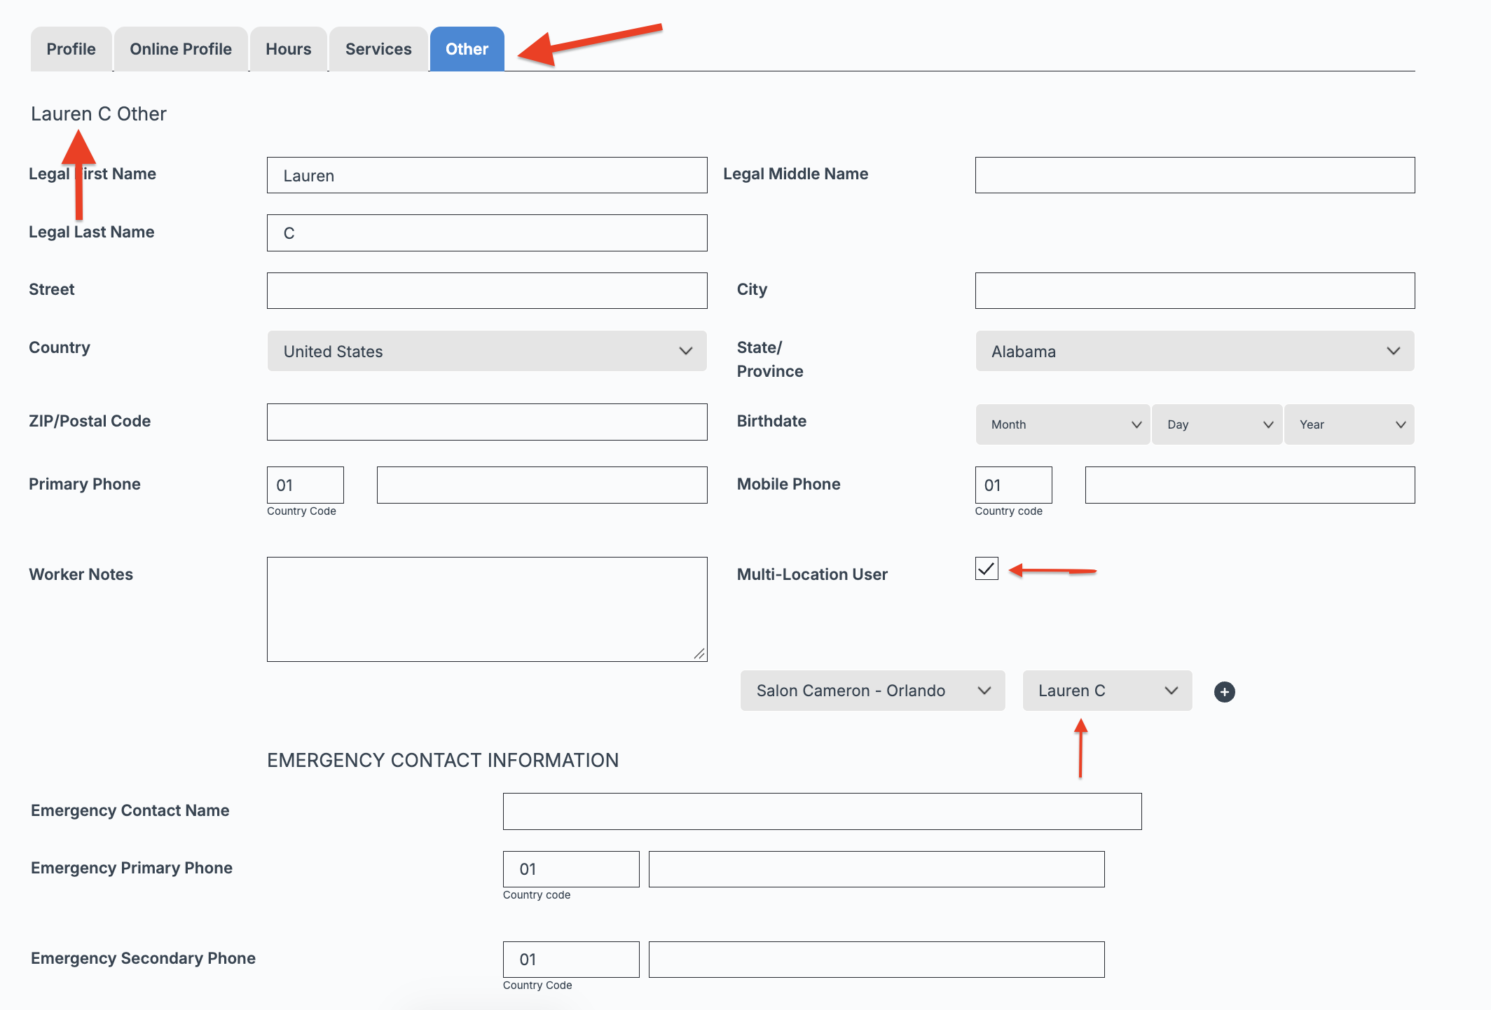Click the Mobile Phone number field

click(x=1250, y=485)
